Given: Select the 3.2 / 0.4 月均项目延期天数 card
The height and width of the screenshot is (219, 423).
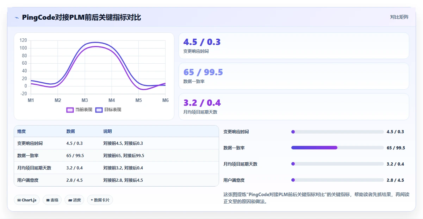Looking at the screenshot, I should pos(294,107).
